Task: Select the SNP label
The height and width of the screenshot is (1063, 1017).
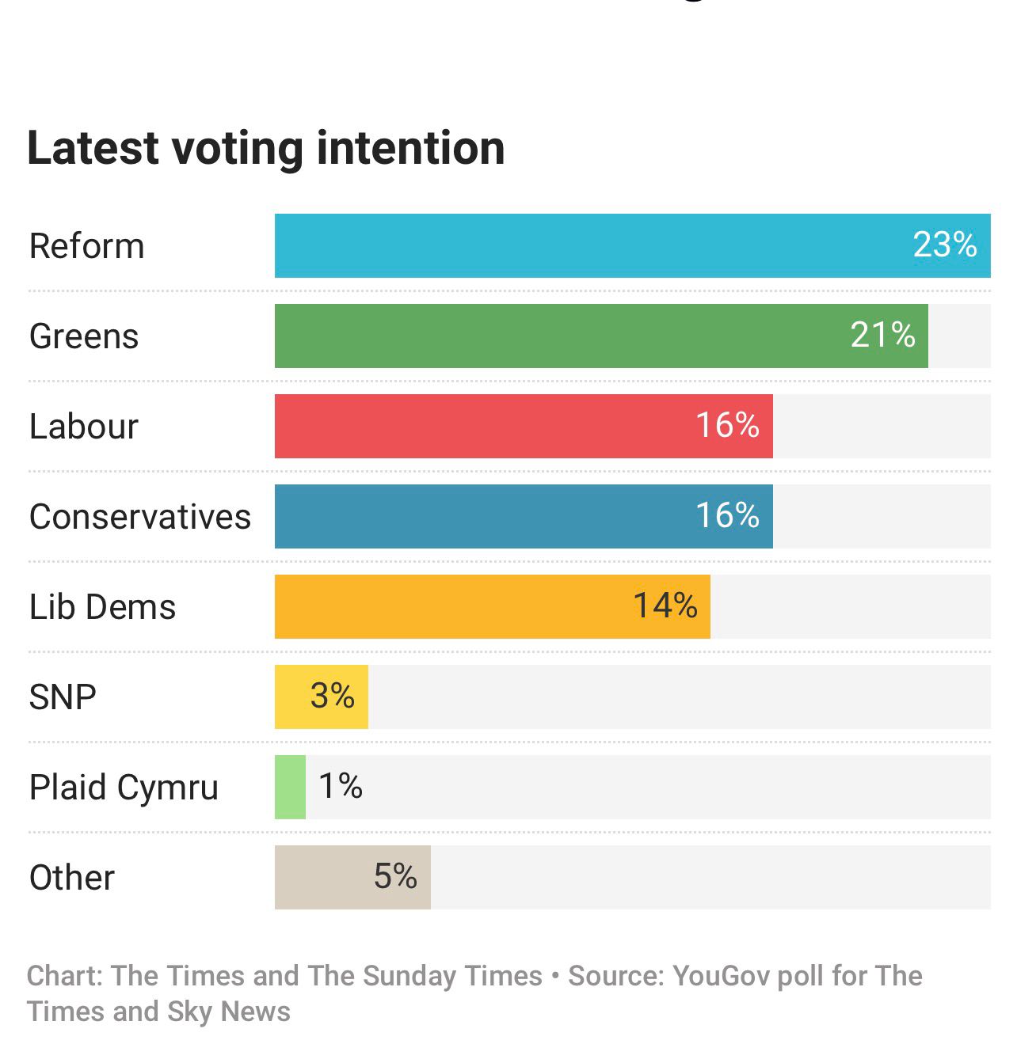Action: (63, 697)
